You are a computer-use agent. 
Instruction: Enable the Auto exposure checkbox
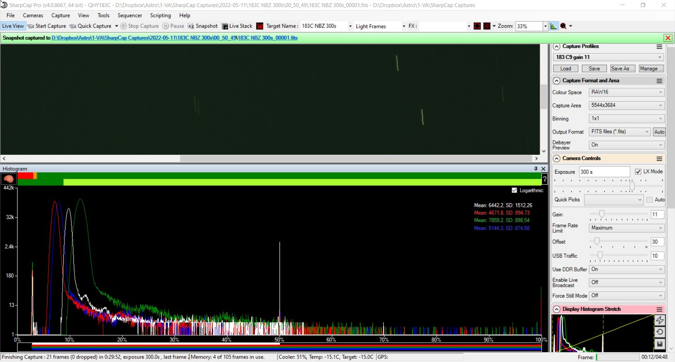point(649,200)
